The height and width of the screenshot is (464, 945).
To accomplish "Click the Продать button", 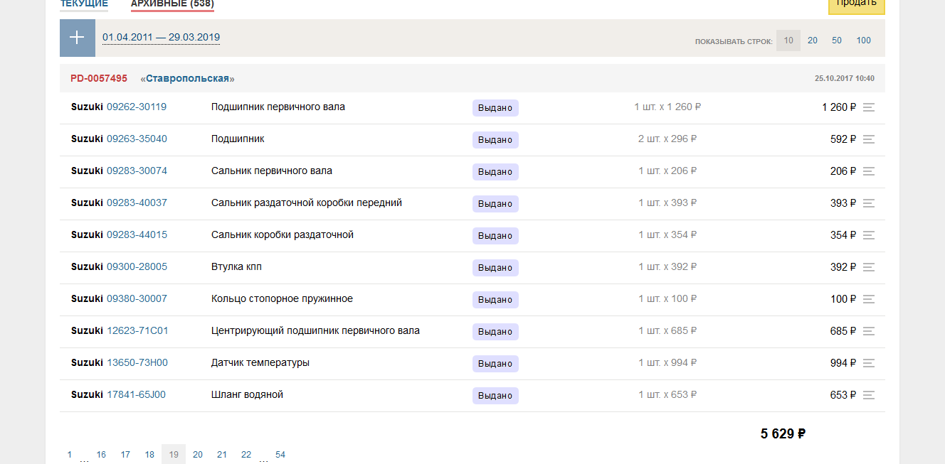I will click(857, 6).
